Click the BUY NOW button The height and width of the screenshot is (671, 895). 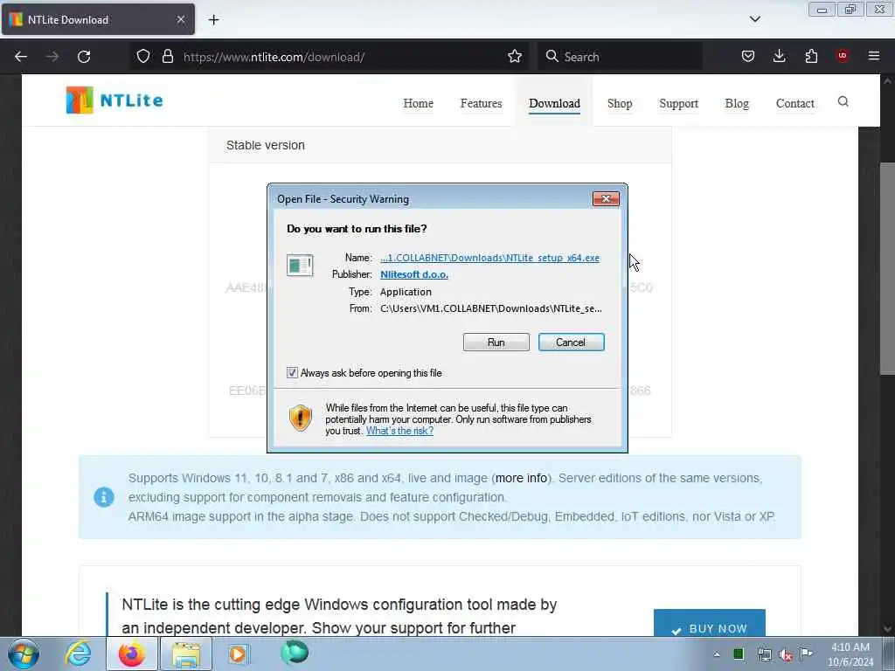[710, 624]
